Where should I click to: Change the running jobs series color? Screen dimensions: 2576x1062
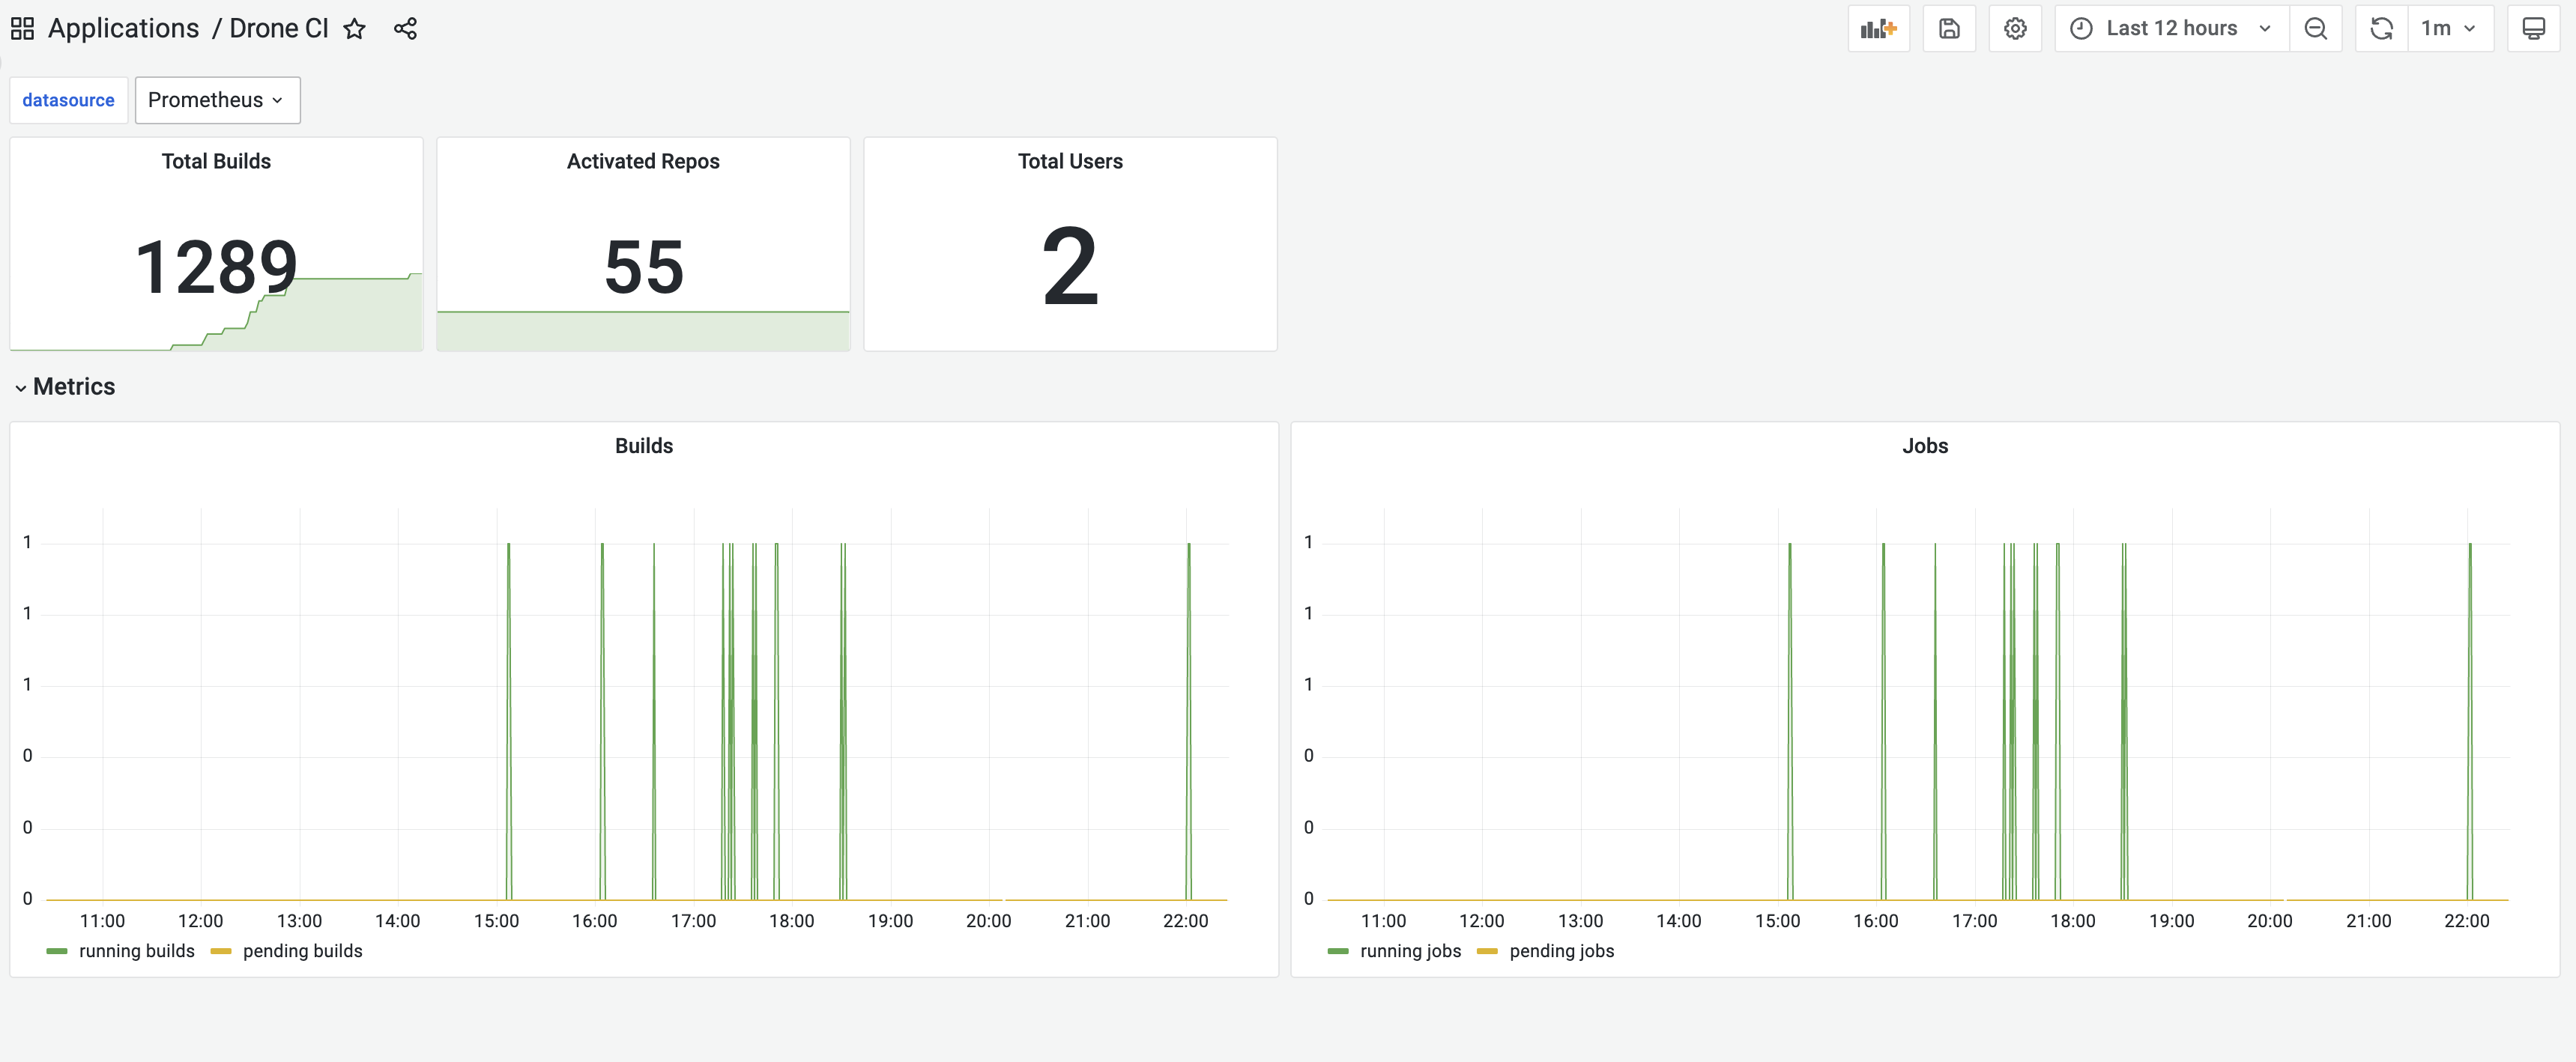pyautogui.click(x=1338, y=951)
